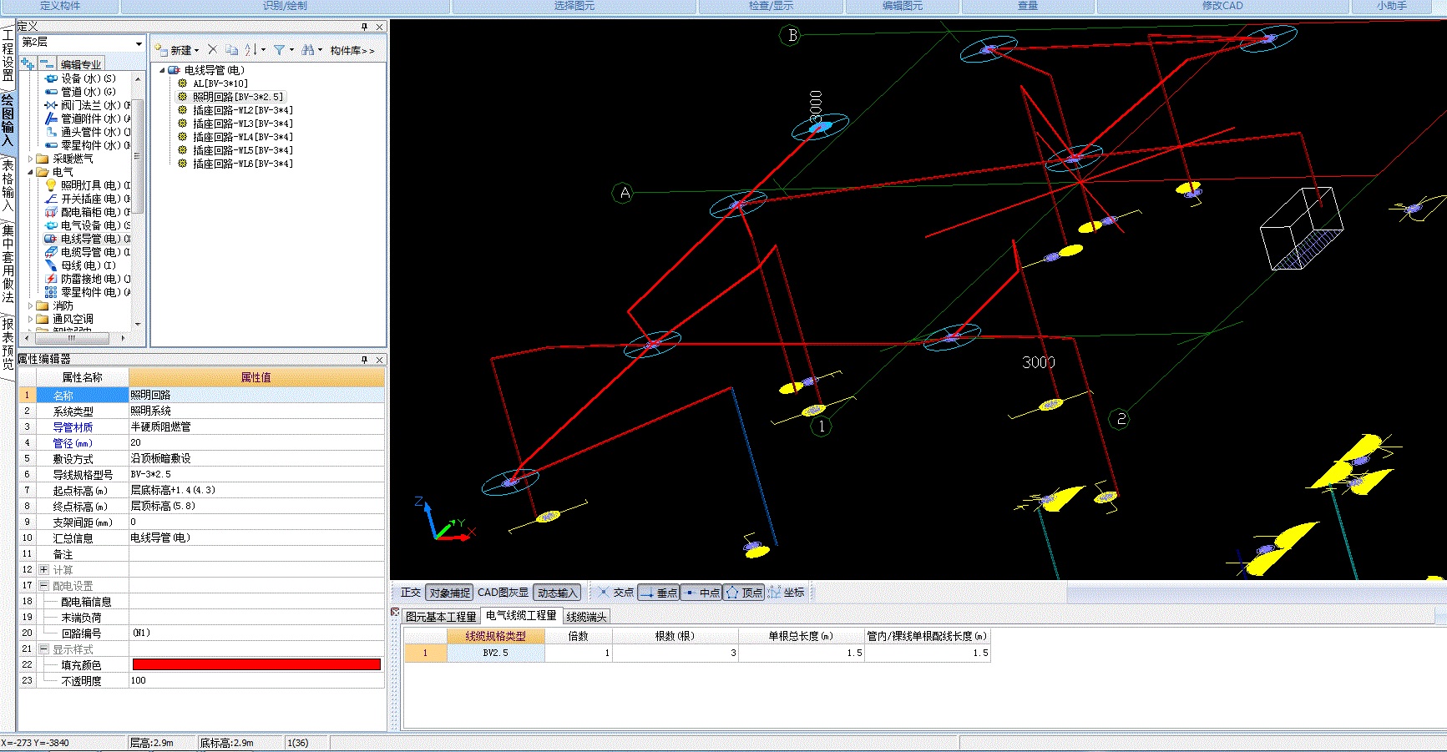This screenshot has height=752, width=1447.
Task: Select 防雷接地(电) lightning item
Action: tap(87, 279)
